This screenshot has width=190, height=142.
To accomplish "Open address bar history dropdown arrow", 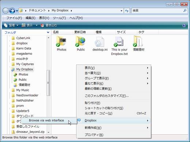I will coord(121,11).
